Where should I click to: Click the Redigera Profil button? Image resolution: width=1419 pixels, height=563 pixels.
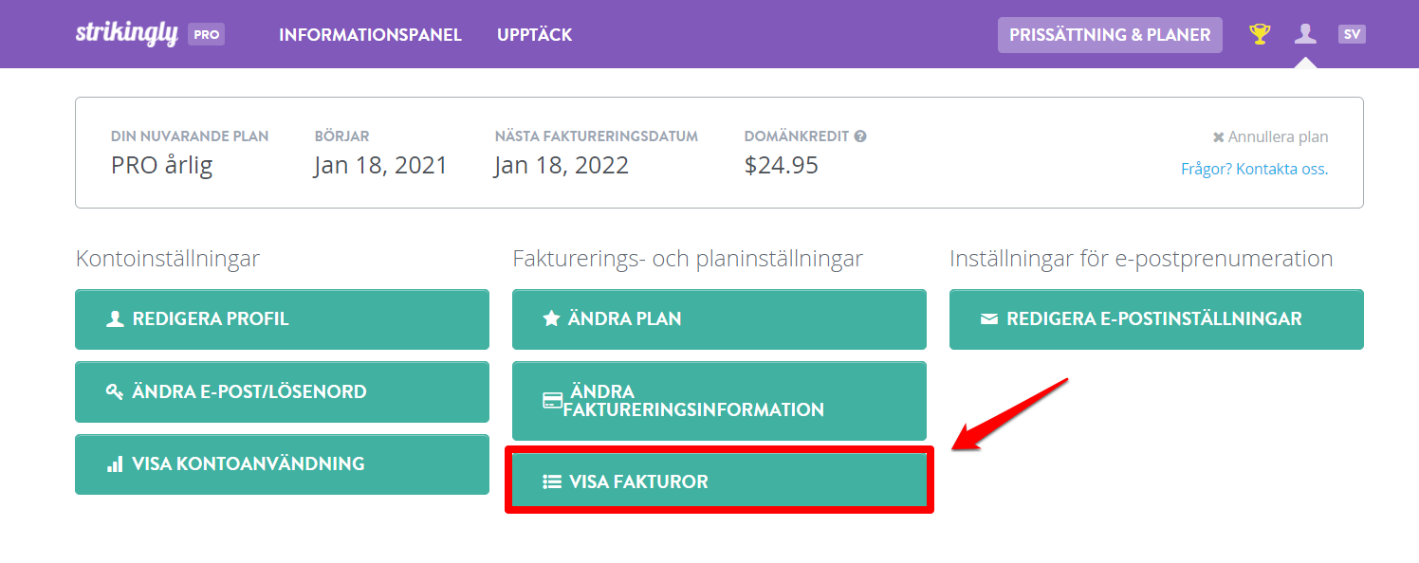[282, 319]
